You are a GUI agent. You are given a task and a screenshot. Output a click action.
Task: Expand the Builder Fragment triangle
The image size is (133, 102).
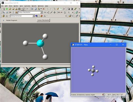4,20
